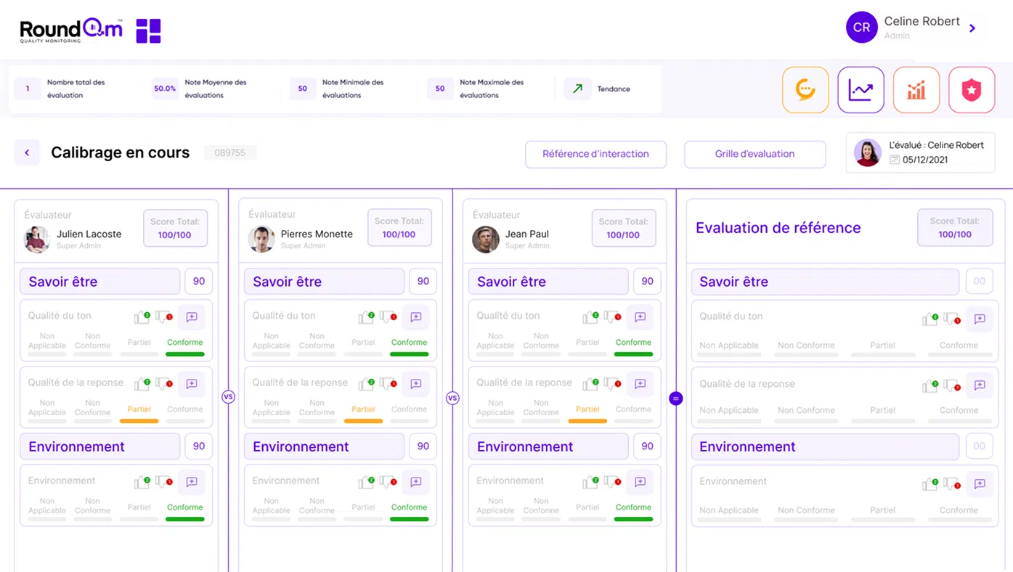1013x572 pixels.
Task: Click thumbs up on Pierres Monette's Environnement
Action: (x=365, y=483)
